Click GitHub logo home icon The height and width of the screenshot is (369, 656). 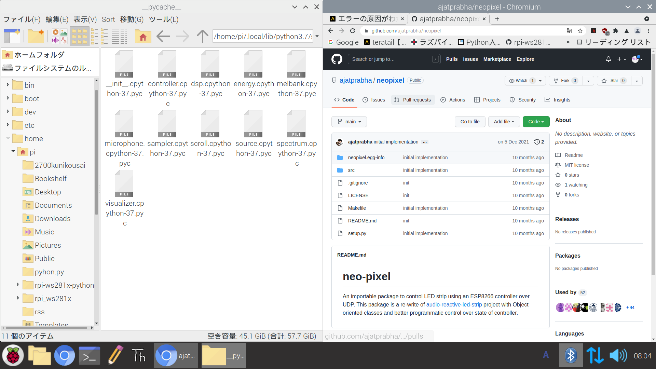(x=337, y=59)
